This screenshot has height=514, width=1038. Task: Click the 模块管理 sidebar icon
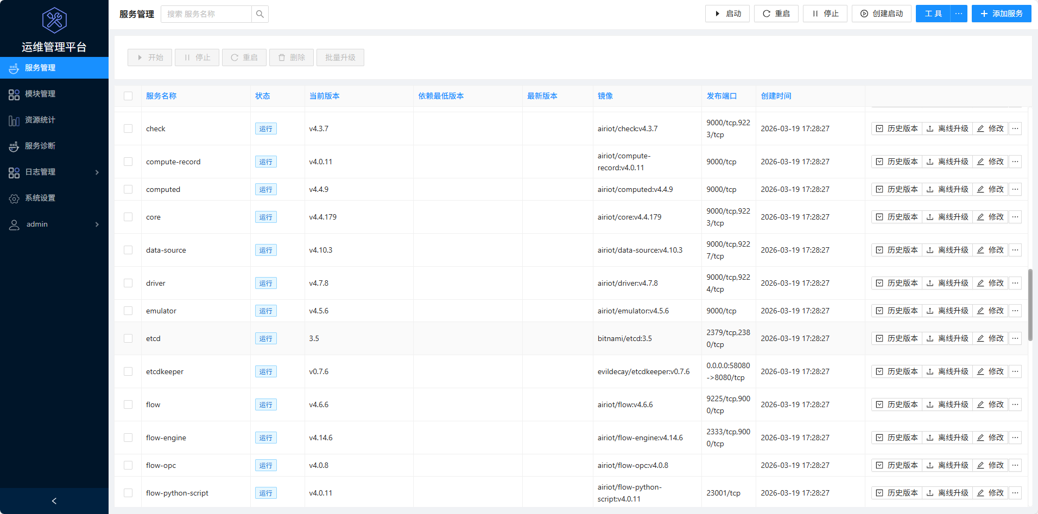(14, 94)
